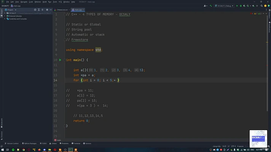Open the Refactor menu
The height and width of the screenshot is (152, 271).
pos(38,2)
